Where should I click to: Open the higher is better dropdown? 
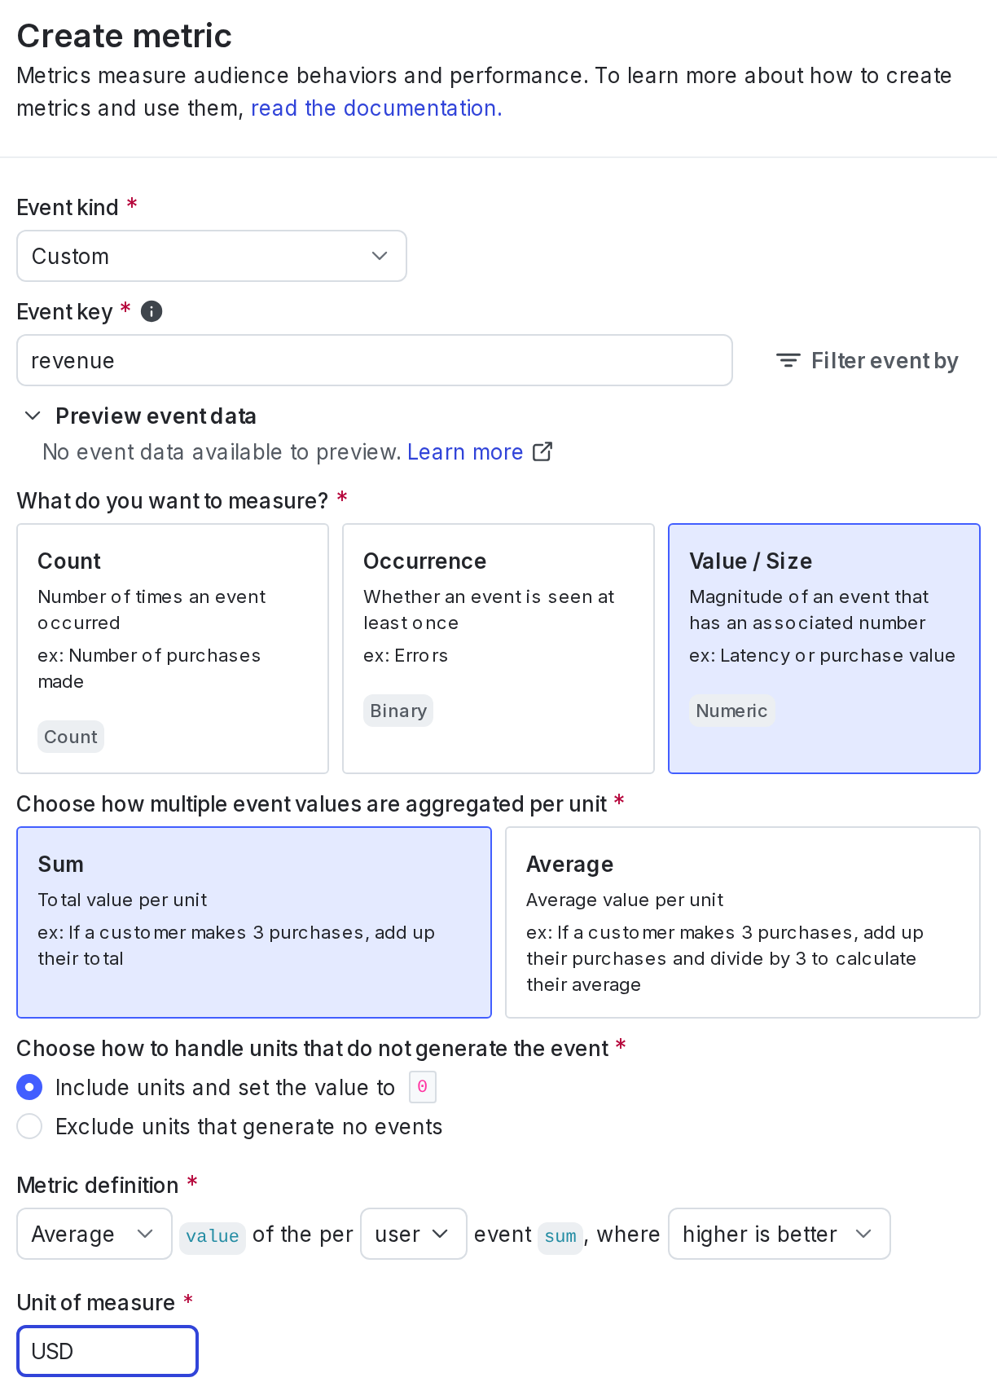(x=780, y=1234)
